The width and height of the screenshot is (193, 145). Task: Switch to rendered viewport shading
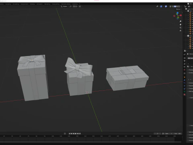click(x=179, y=6)
